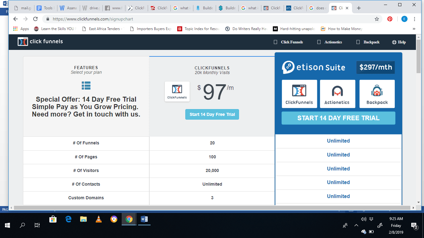Launch Microsoft Edge from the taskbar
This screenshot has width=424, height=238.
pos(68,219)
